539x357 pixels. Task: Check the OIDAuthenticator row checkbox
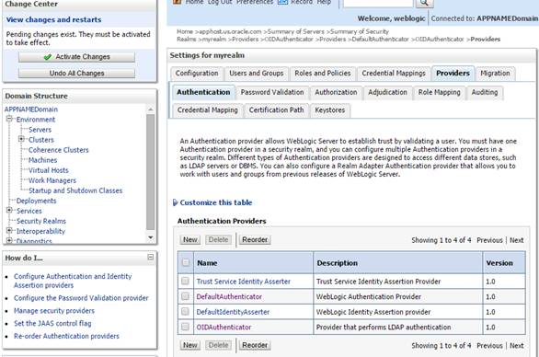point(185,327)
